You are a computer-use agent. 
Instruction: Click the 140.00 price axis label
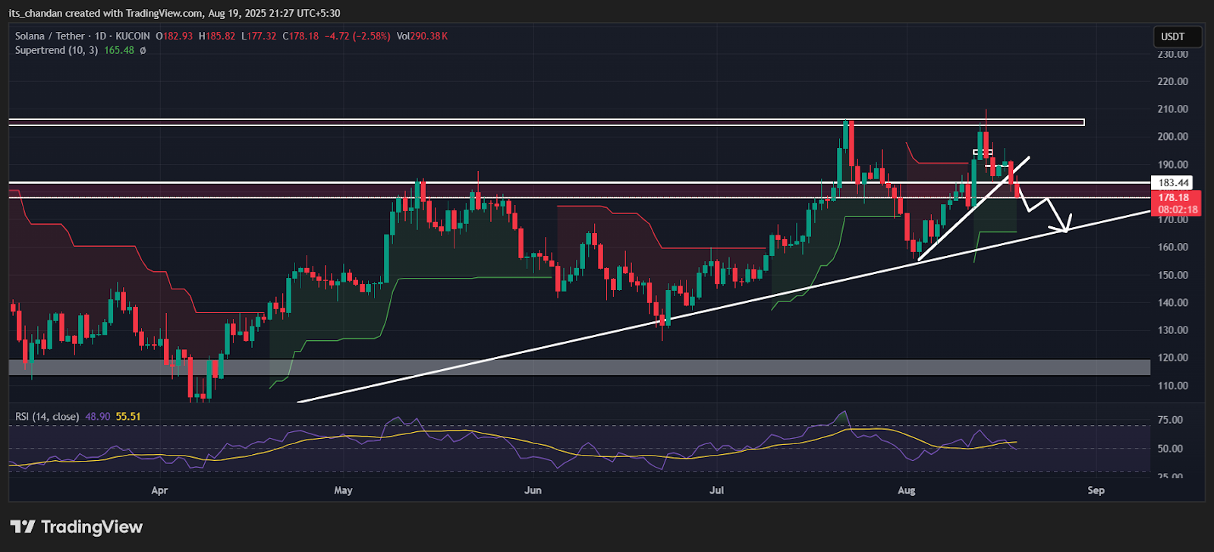pos(1173,302)
